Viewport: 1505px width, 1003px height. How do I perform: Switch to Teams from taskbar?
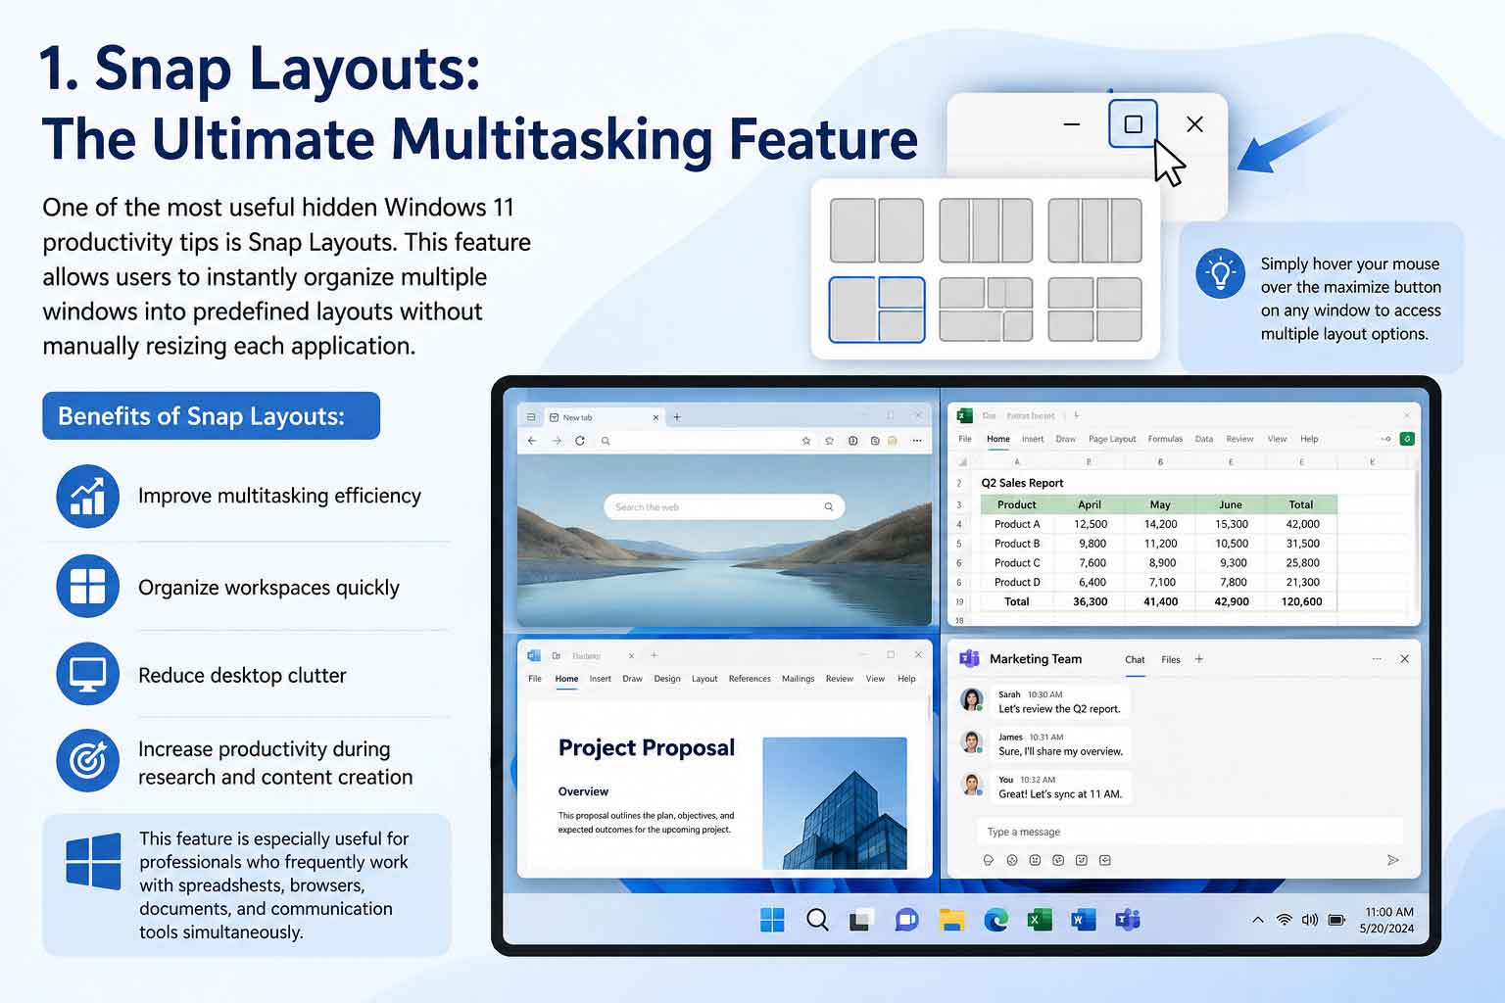tap(1128, 920)
